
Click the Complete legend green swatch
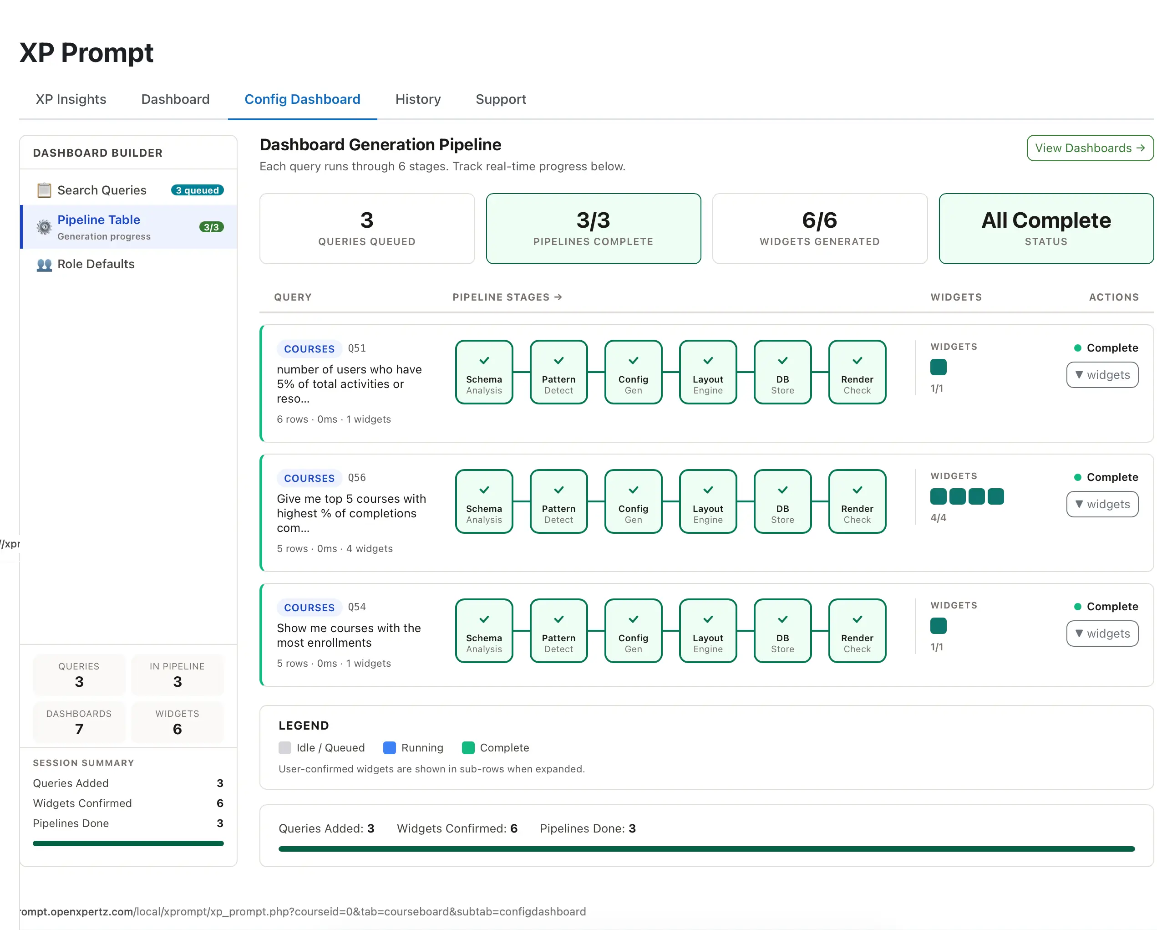coord(468,748)
